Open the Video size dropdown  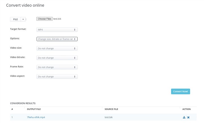coord(57,48)
